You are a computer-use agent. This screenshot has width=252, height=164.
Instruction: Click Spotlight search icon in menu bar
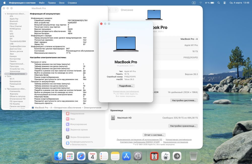coord(218,3)
